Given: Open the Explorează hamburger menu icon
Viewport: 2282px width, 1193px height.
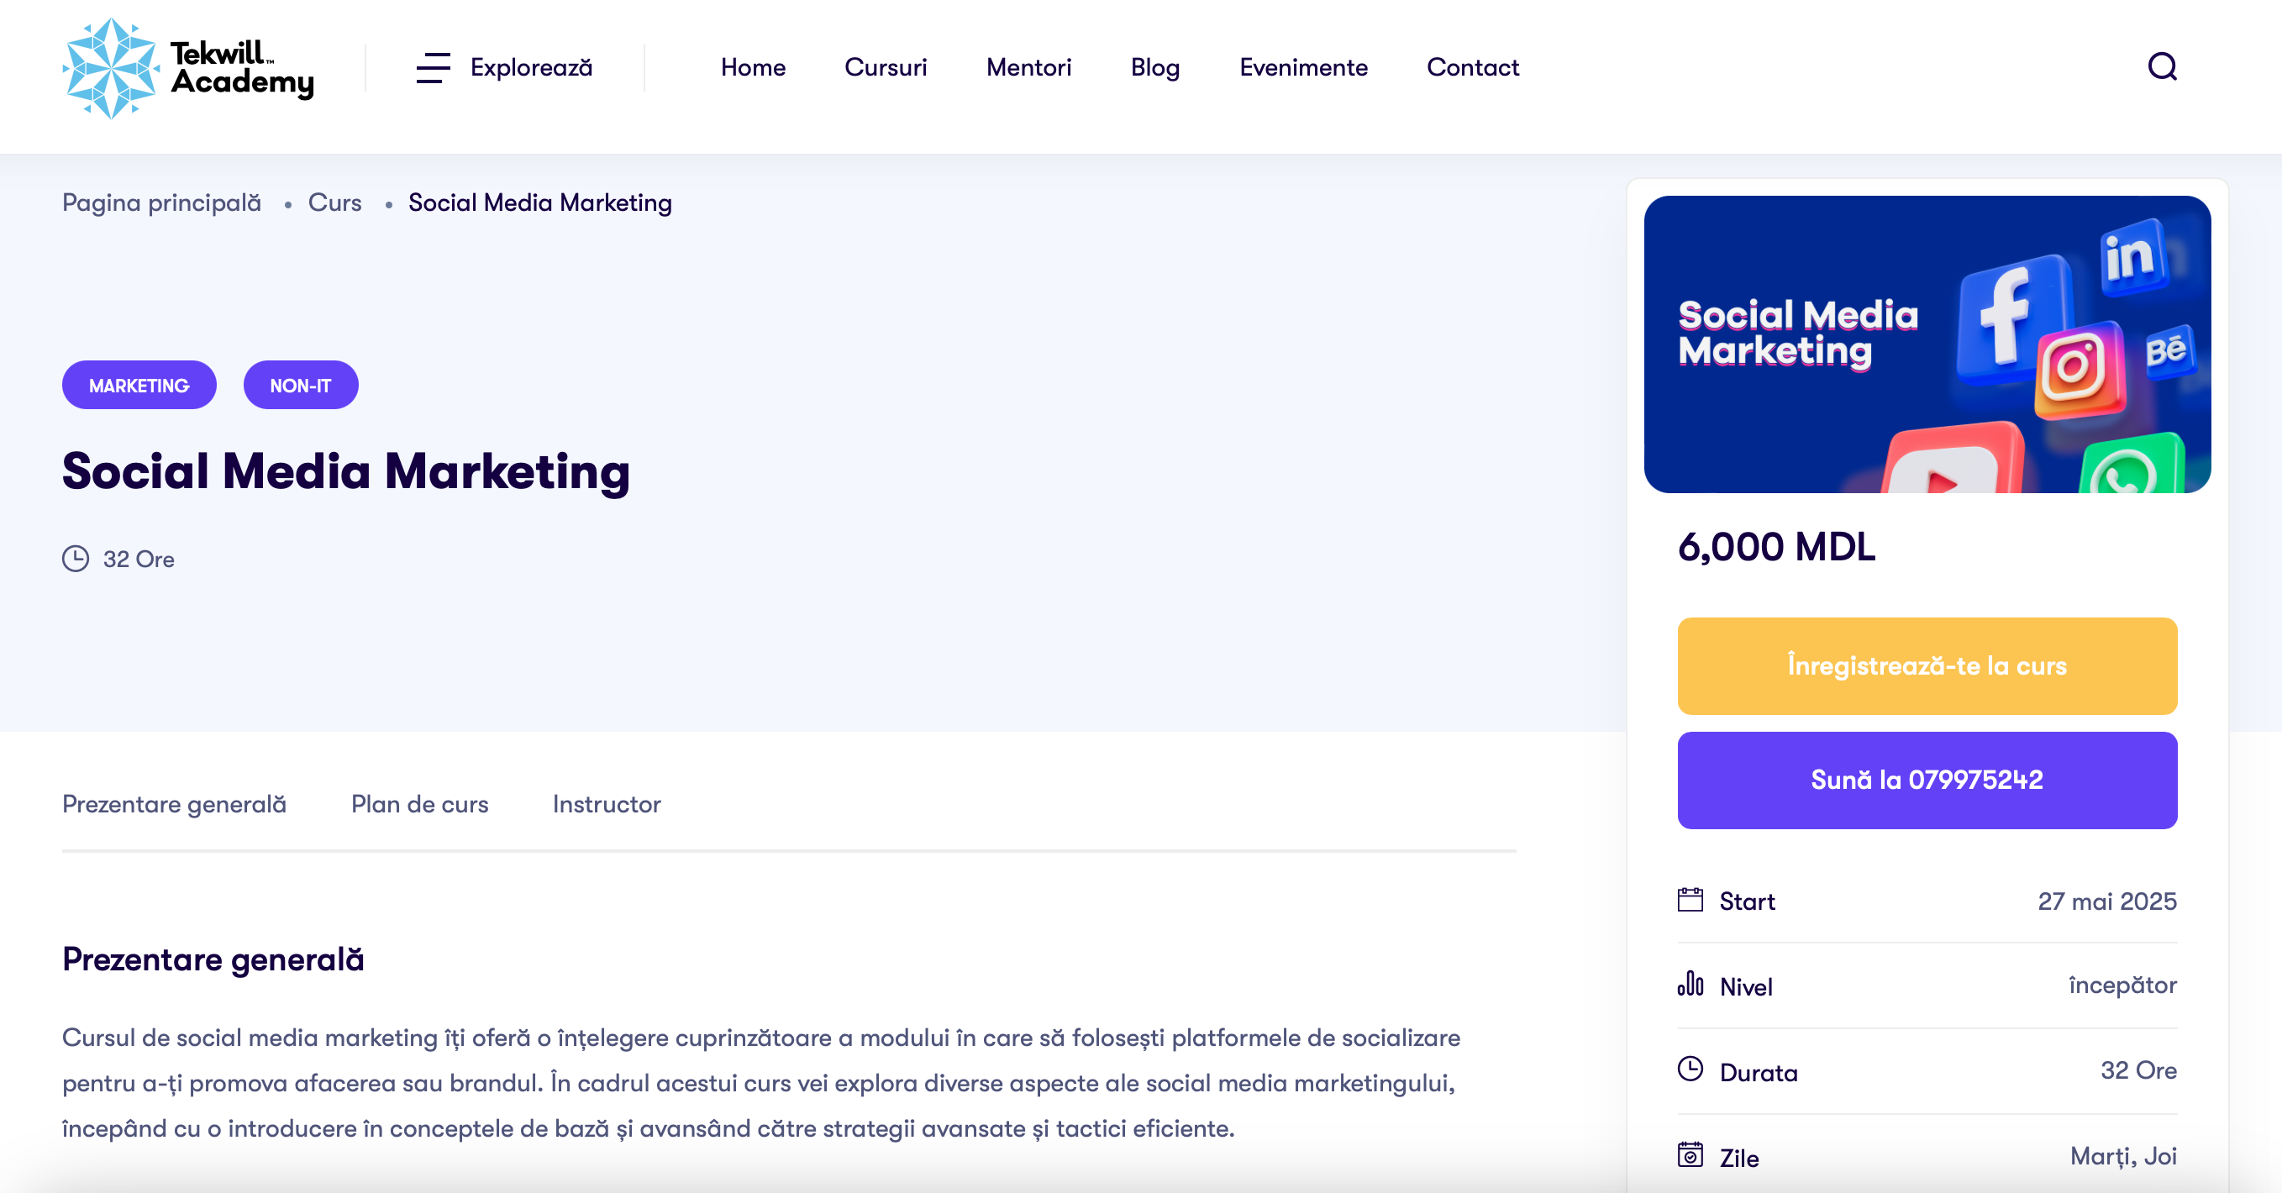Looking at the screenshot, I should click(434, 67).
